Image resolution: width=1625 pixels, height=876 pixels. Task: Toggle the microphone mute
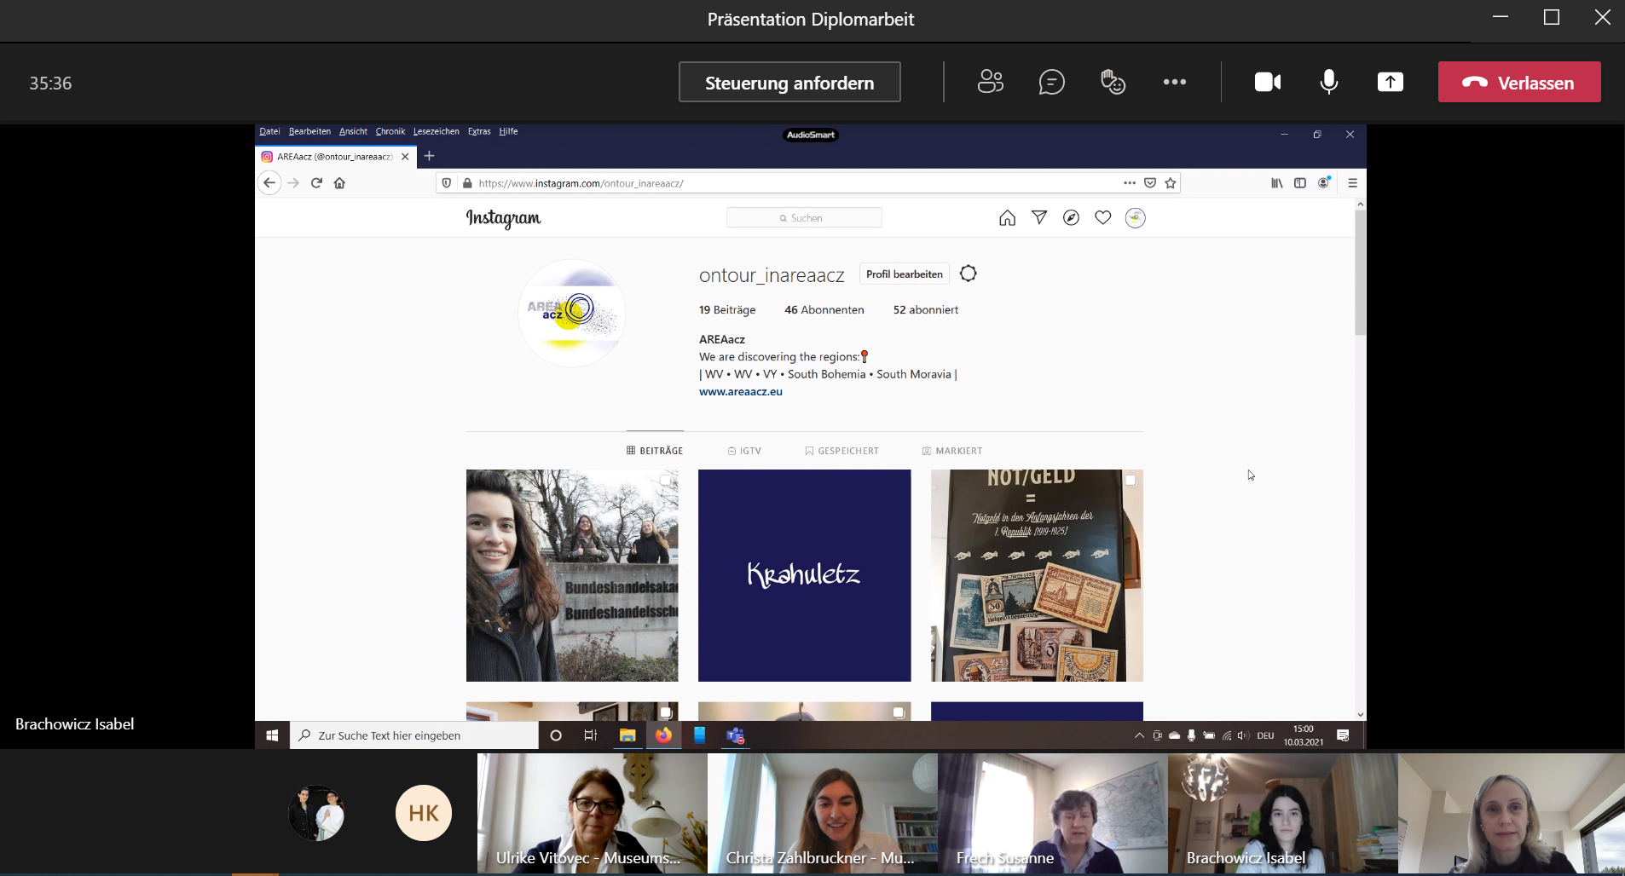(1329, 82)
